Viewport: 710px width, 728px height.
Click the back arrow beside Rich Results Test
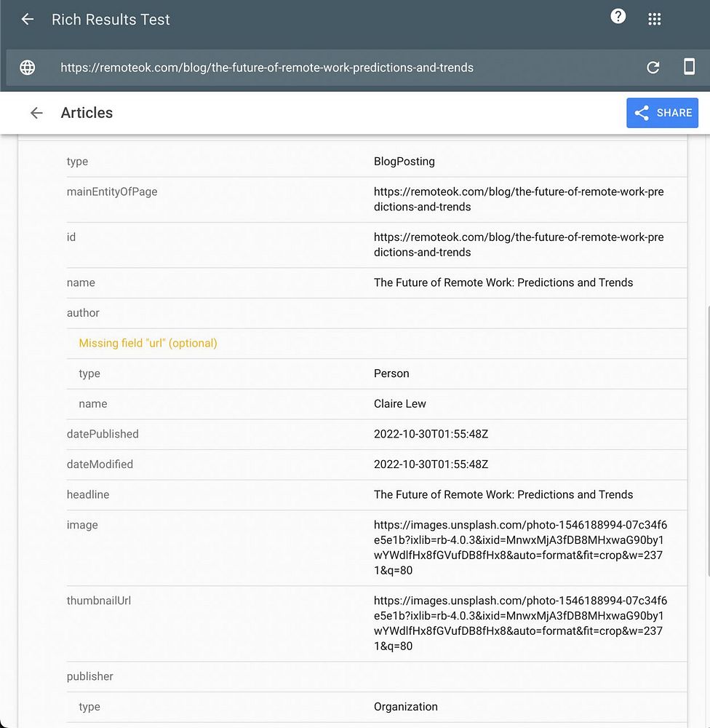(x=28, y=20)
